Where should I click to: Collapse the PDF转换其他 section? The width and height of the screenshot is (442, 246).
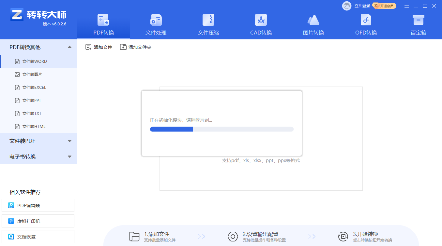click(38, 47)
